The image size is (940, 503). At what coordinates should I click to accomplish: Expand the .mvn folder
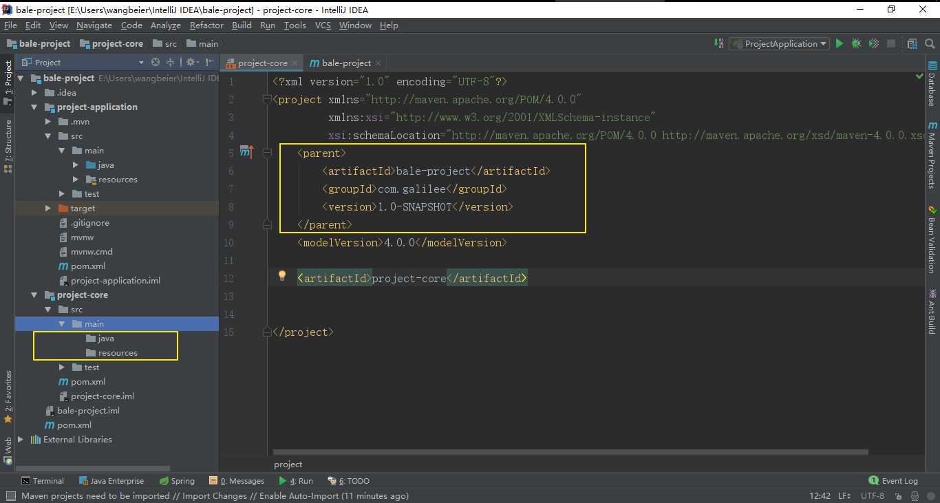[48, 121]
